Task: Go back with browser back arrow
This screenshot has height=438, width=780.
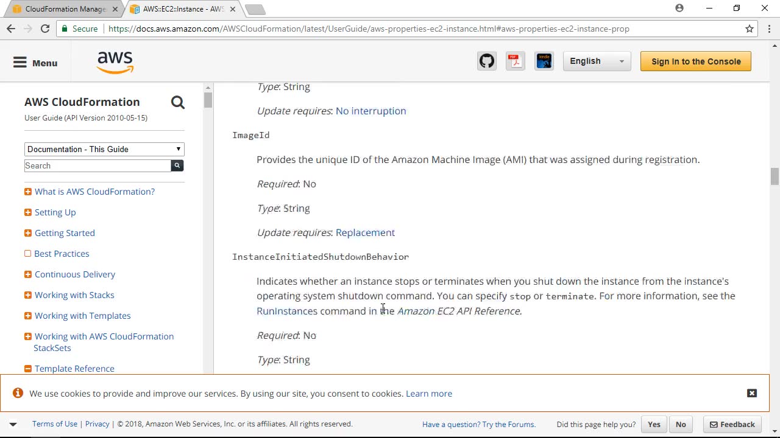Action: pyautogui.click(x=11, y=29)
